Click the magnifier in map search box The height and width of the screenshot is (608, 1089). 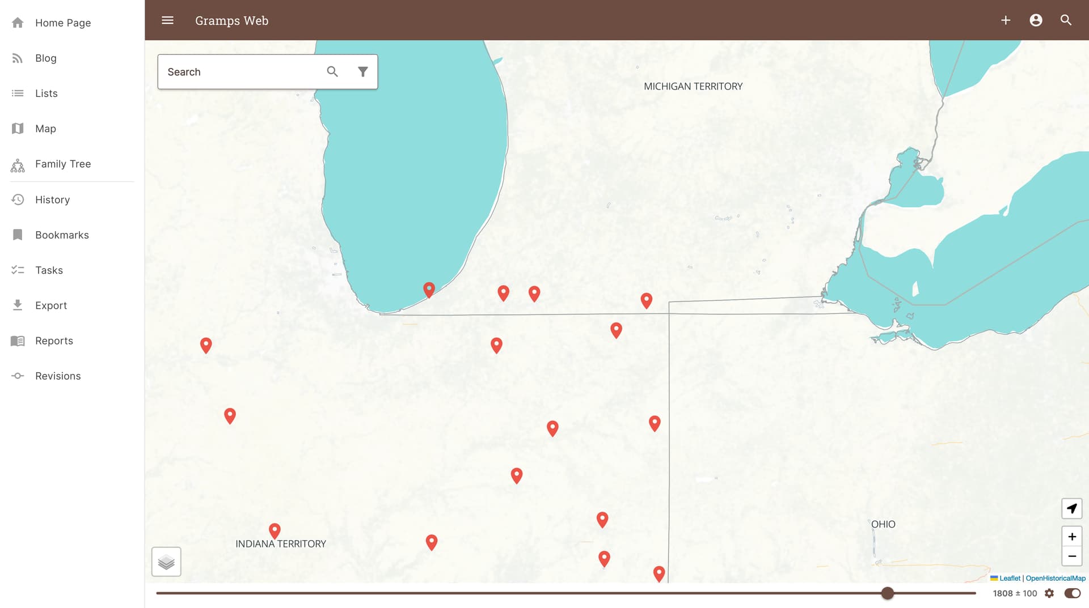pyautogui.click(x=332, y=71)
